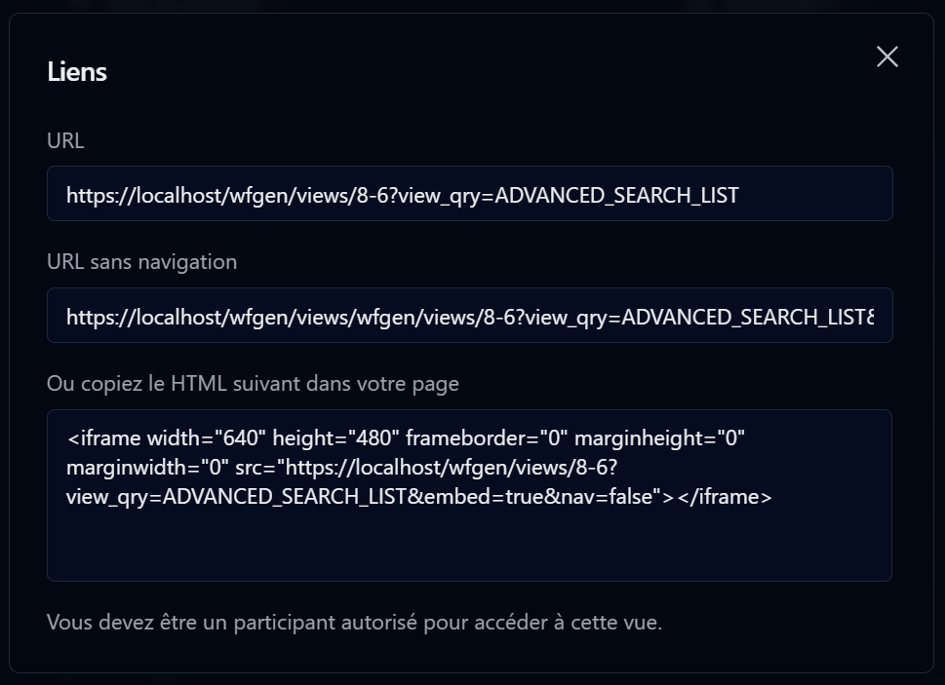Screen dimensions: 945x685
Task: Close the Liens dialog
Action: (886, 57)
